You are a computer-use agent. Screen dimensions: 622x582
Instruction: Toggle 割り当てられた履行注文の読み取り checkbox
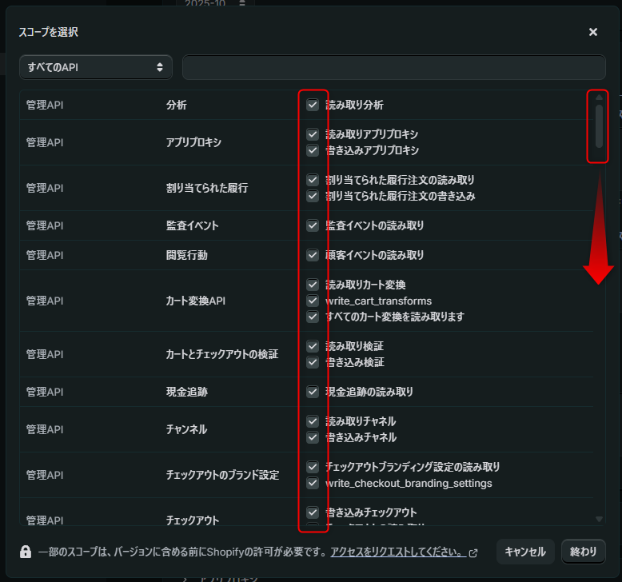pos(313,180)
